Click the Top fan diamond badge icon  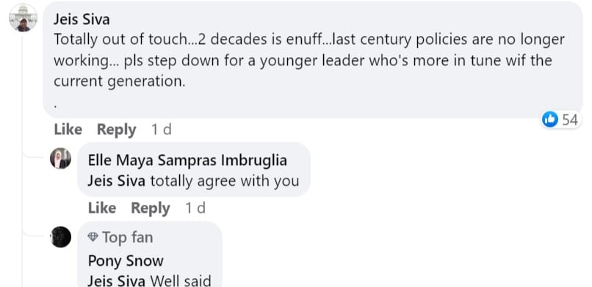93,237
